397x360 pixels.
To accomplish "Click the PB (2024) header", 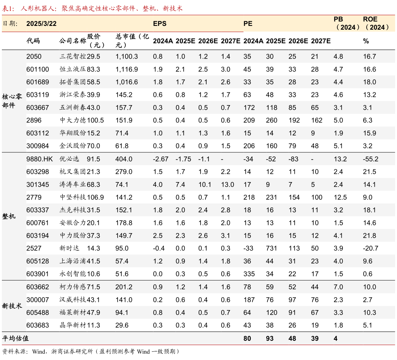I will 346,23.
